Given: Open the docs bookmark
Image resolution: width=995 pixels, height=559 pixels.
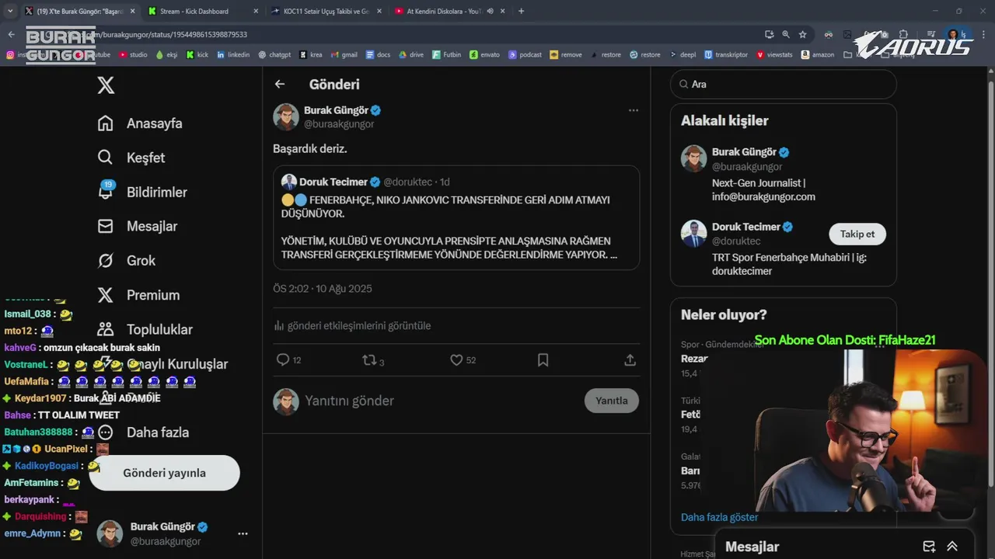Looking at the screenshot, I should pos(378,55).
